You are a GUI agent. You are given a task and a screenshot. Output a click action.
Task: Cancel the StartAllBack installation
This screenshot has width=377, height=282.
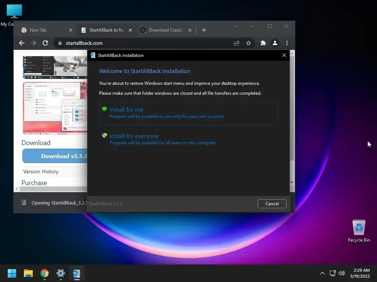click(x=272, y=203)
